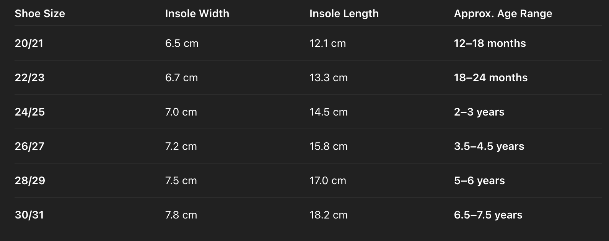The width and height of the screenshot is (609, 241).
Task: Select the 28/29 shoe size cell
Action: (30, 181)
